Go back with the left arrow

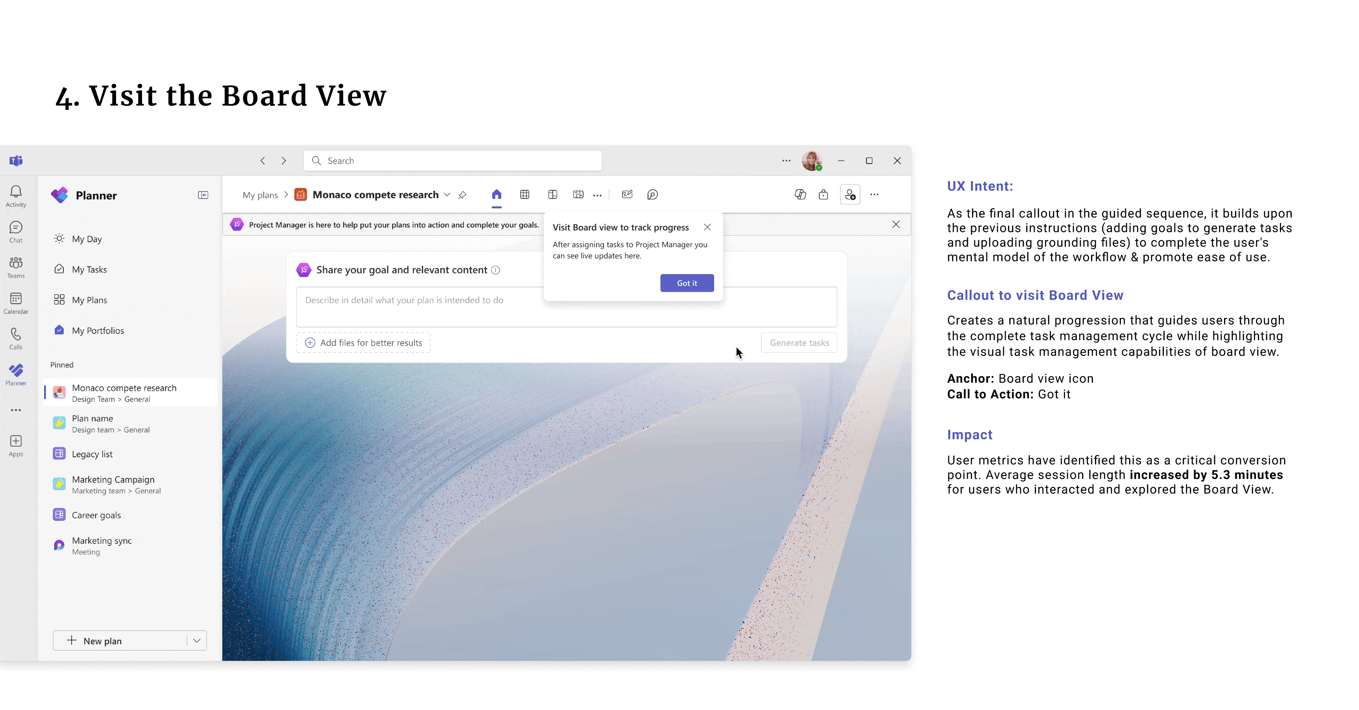(x=263, y=161)
